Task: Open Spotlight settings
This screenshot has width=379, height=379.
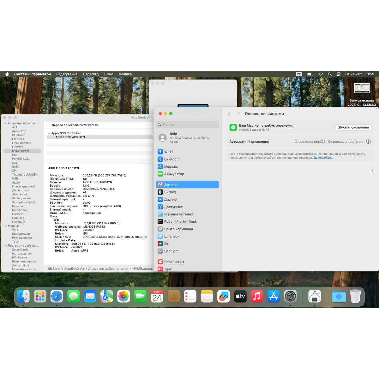Action: (187, 251)
